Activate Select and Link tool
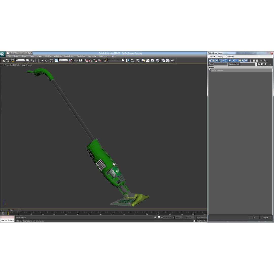The height and width of the screenshot is (274, 274). pos(3,60)
